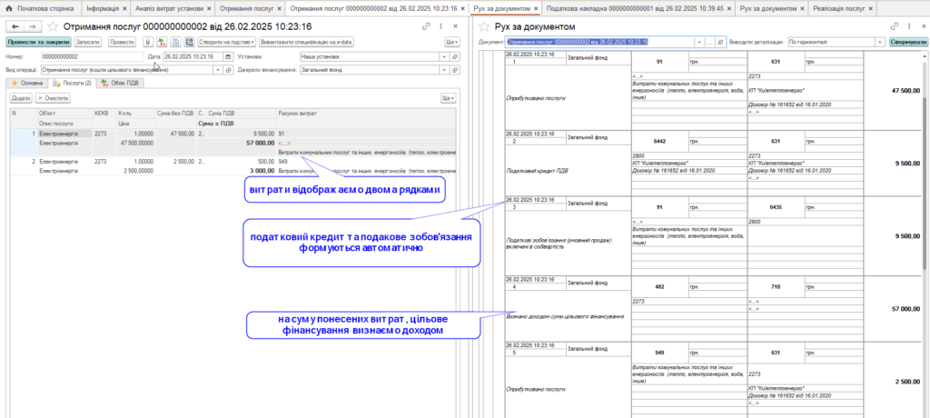The height and width of the screenshot is (418, 930).
Task: Click the paperclip attachments icon
Action: (x=148, y=42)
